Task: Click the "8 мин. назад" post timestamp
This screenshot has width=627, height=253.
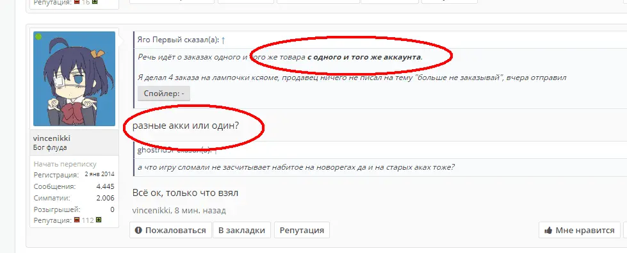Action: pyautogui.click(x=200, y=210)
